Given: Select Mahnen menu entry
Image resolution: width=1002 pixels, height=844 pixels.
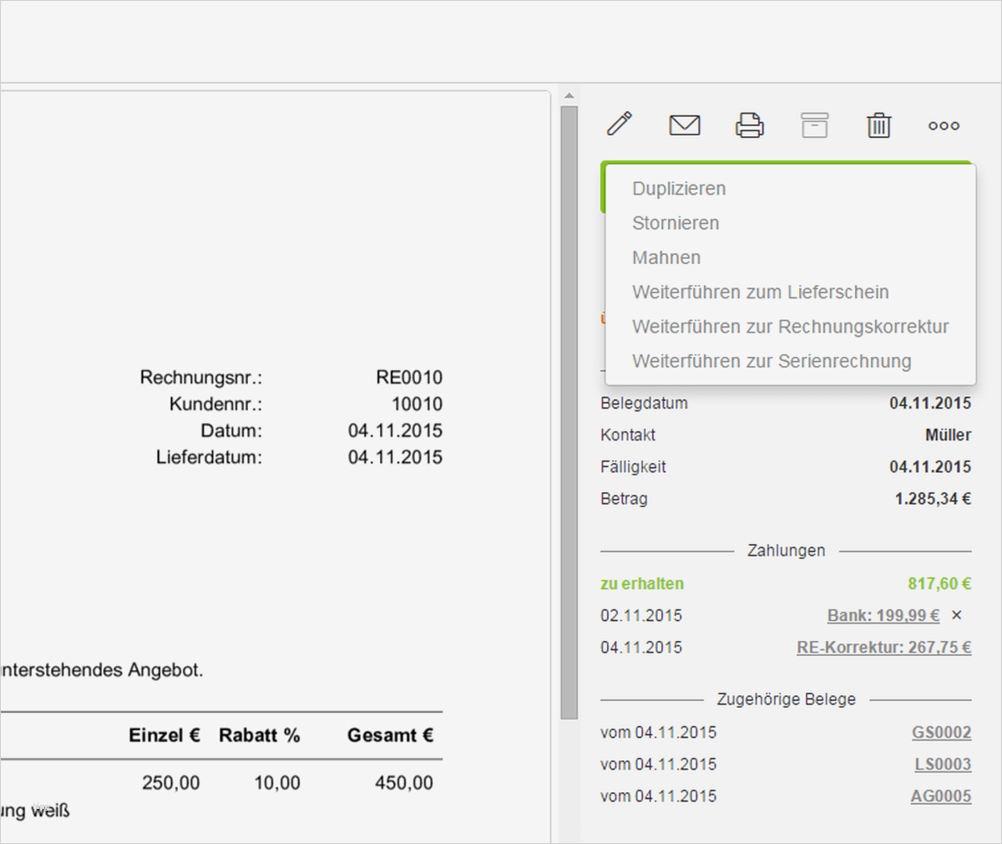Looking at the screenshot, I should 666,257.
